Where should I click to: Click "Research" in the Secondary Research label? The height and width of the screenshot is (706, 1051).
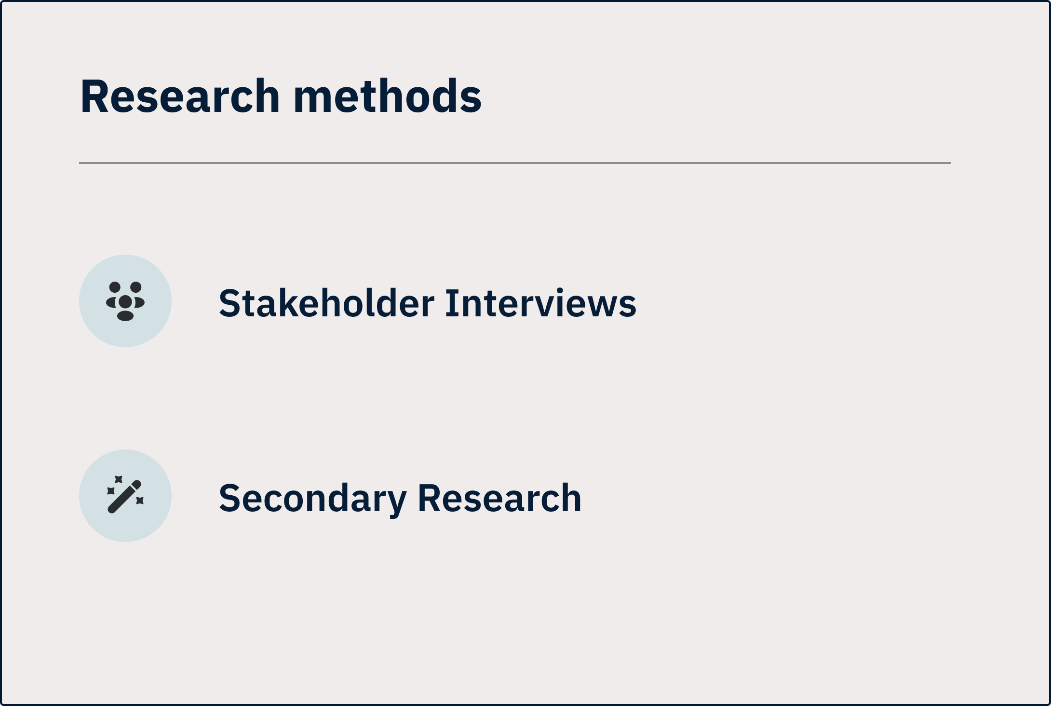coord(499,498)
